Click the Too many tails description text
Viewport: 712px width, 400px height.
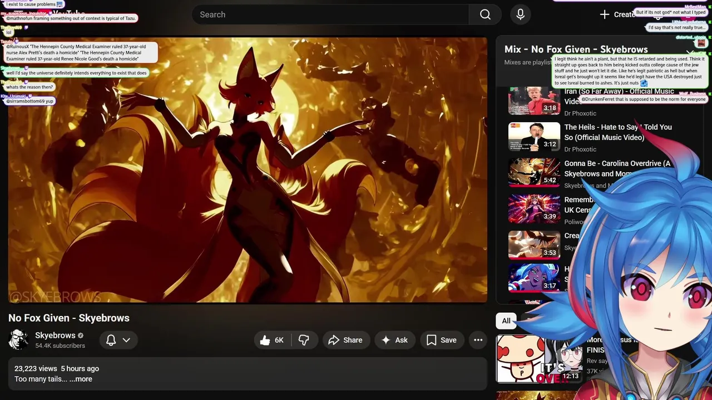(x=41, y=379)
